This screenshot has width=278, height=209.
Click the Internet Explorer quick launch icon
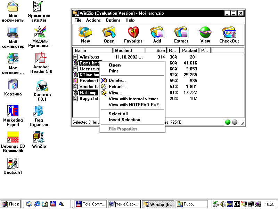(37, 204)
